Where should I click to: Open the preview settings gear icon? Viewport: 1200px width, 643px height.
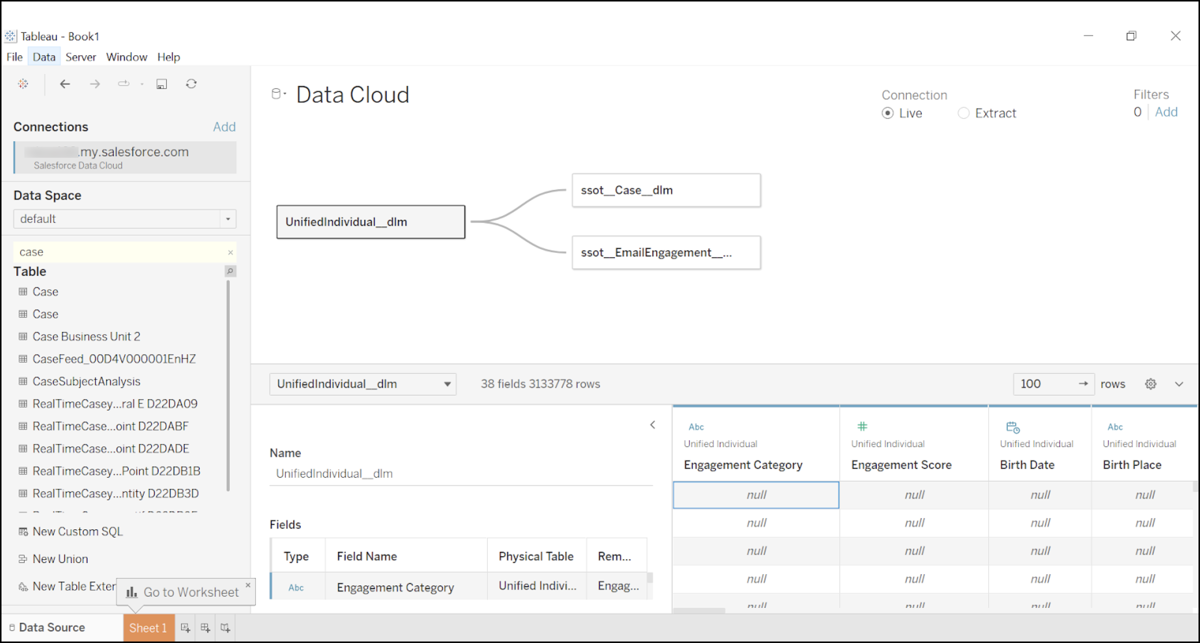[x=1150, y=384]
